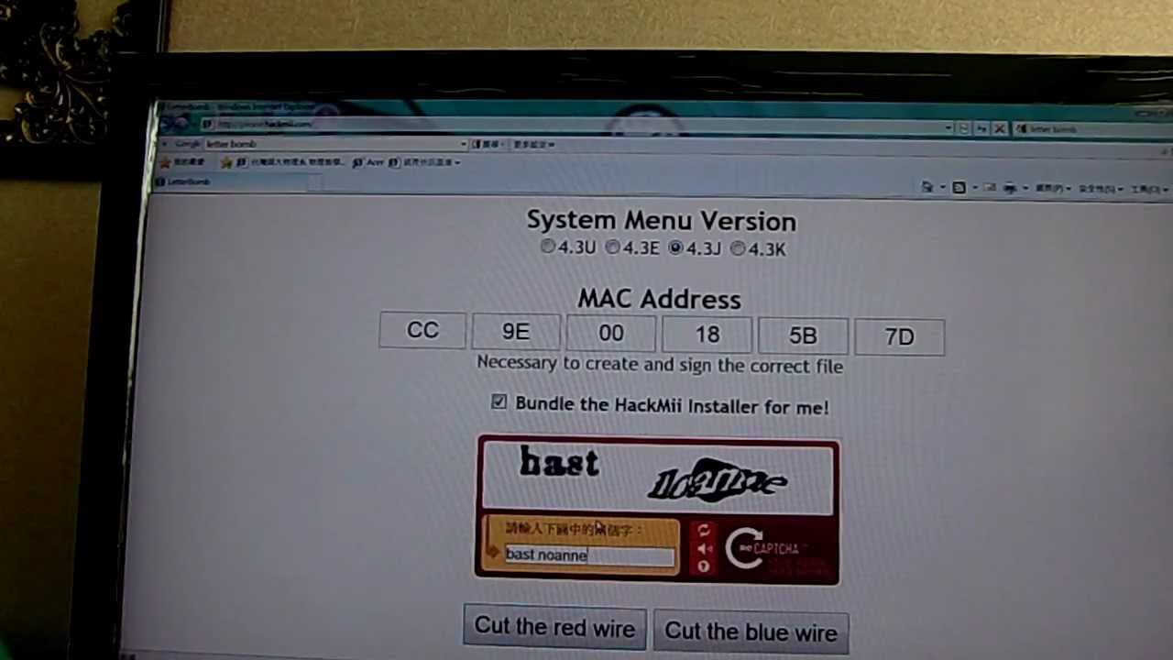The width and height of the screenshot is (1173, 660).
Task: Click the RSS feeds toolbar icon
Action: pyautogui.click(x=959, y=188)
